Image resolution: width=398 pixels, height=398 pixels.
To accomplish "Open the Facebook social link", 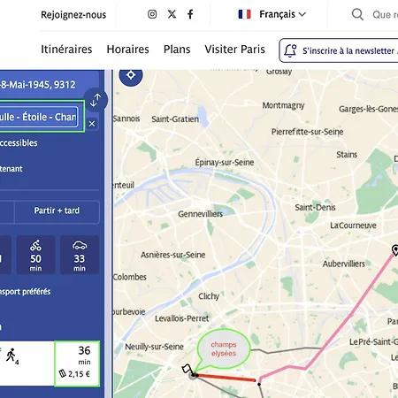I will click(x=190, y=14).
